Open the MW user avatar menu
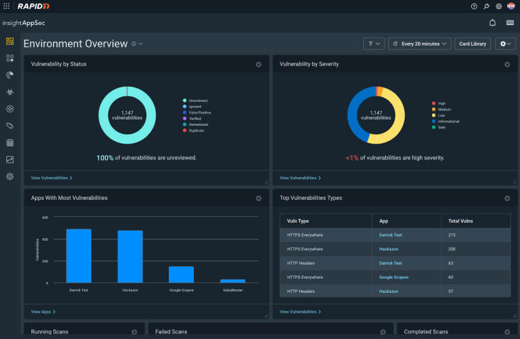520x339 pixels. 511,6
